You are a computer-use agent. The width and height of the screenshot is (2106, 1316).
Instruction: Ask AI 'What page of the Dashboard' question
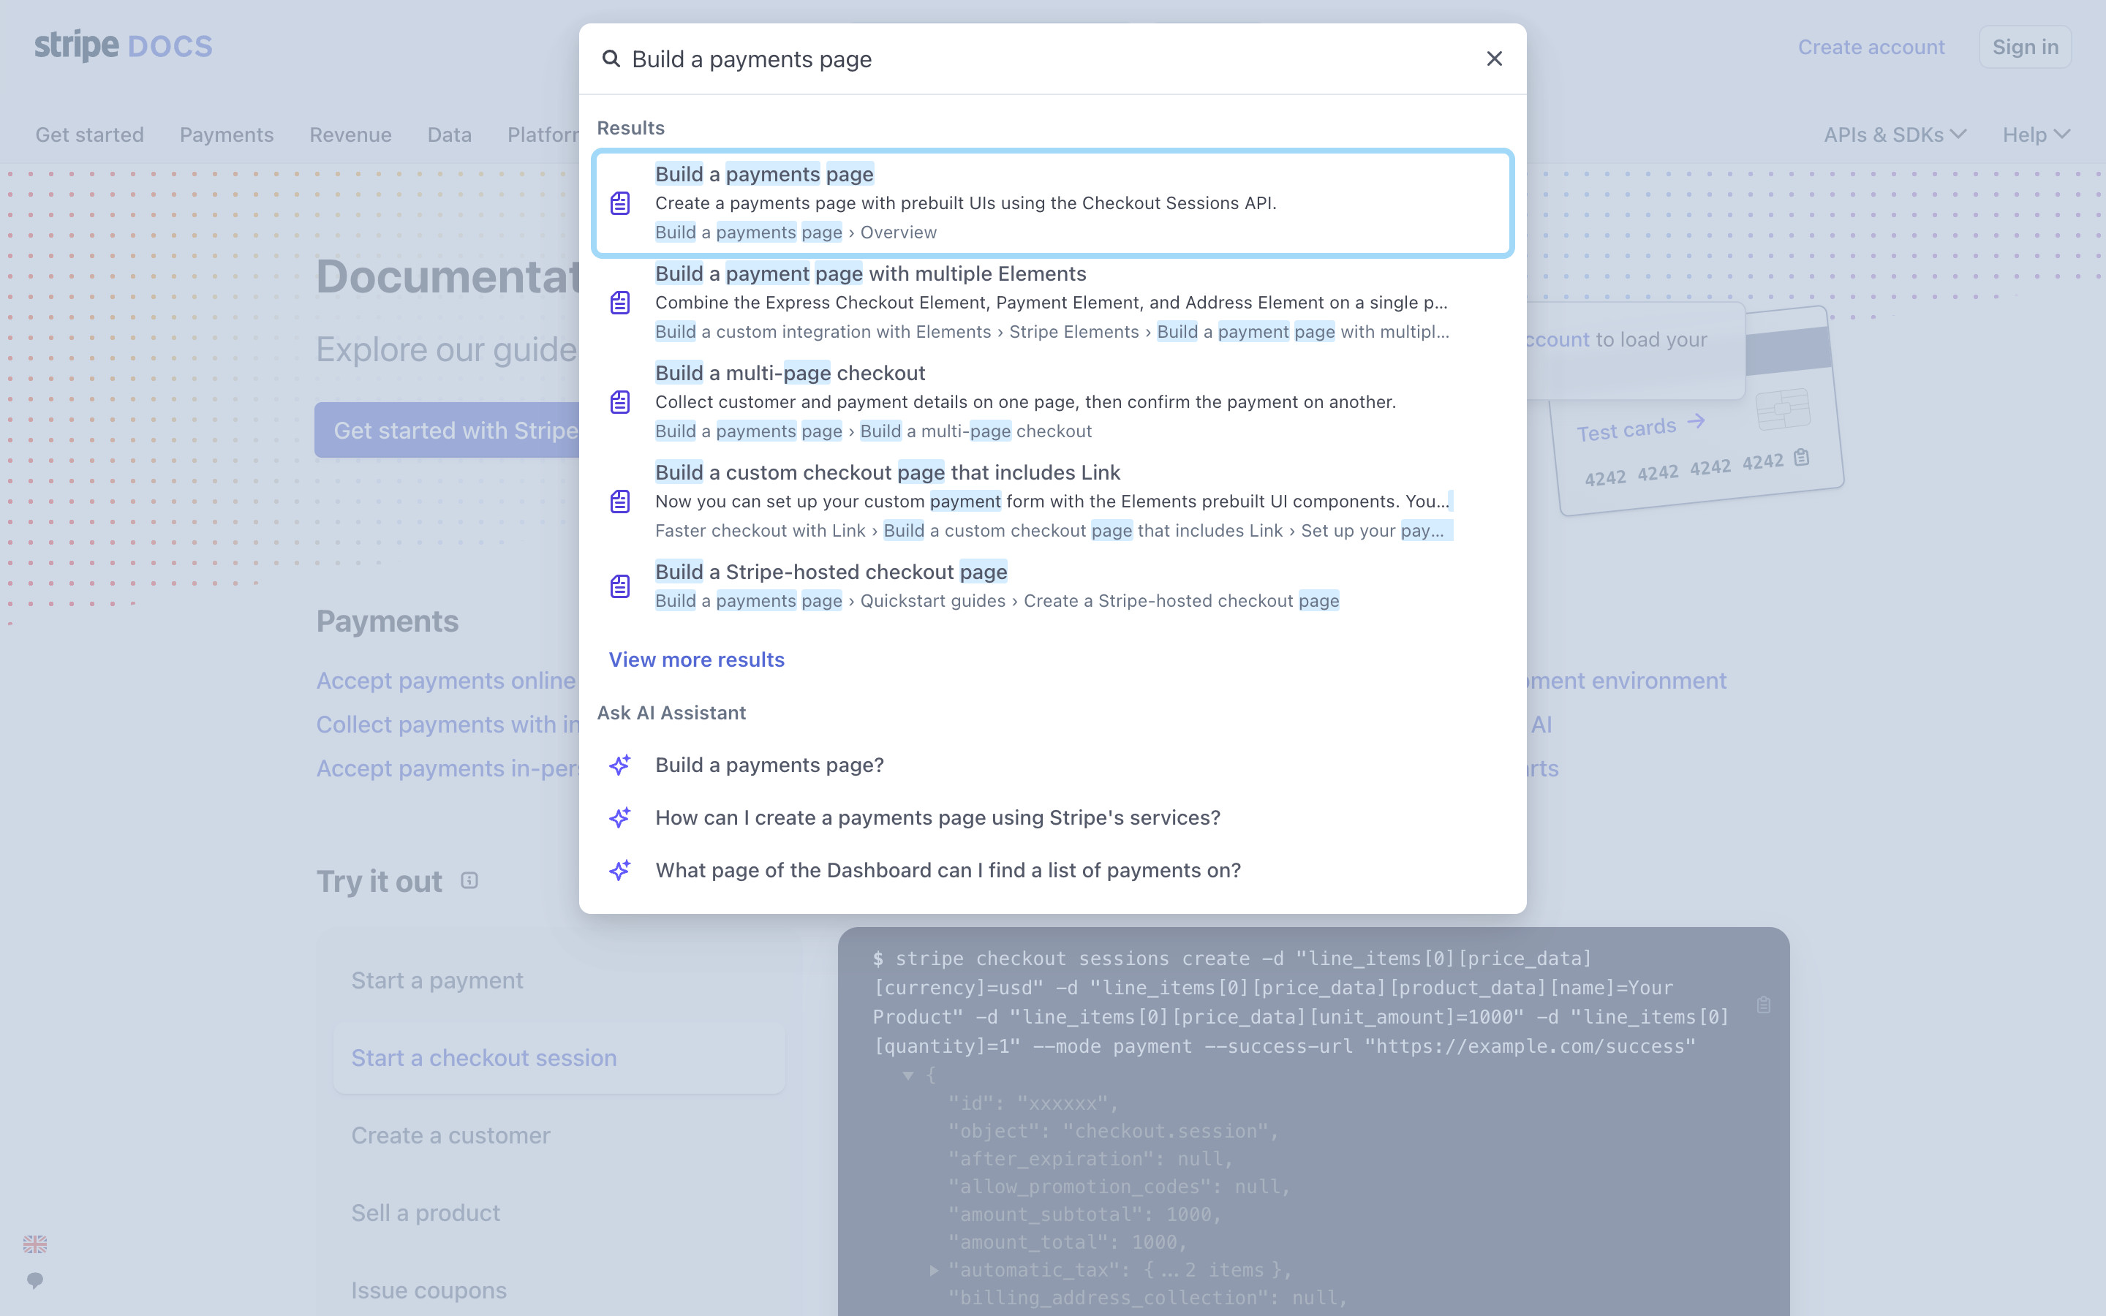[1052, 869]
